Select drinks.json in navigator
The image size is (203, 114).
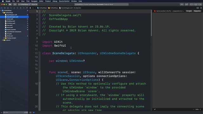10,36
